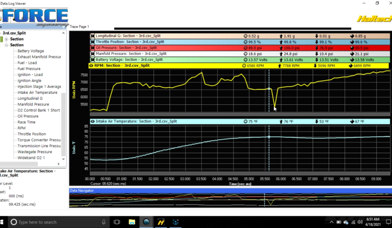Click the network Wi-Fi tray icon
Screen dimensions: 392x228
click(353, 222)
